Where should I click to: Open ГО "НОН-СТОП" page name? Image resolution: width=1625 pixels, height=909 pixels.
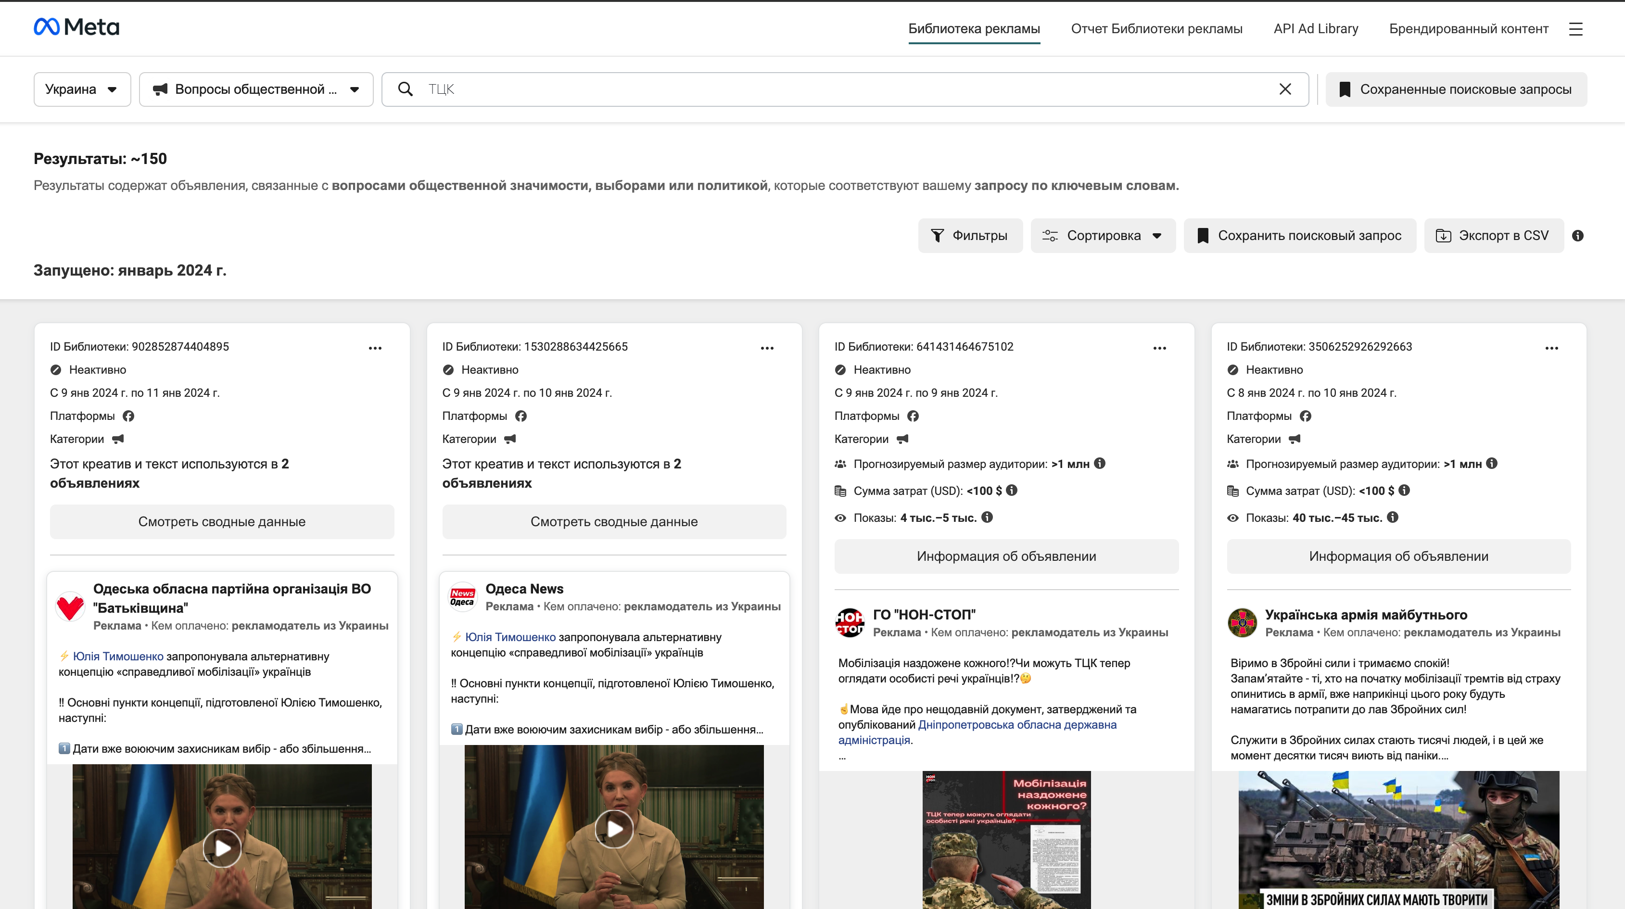point(924,614)
